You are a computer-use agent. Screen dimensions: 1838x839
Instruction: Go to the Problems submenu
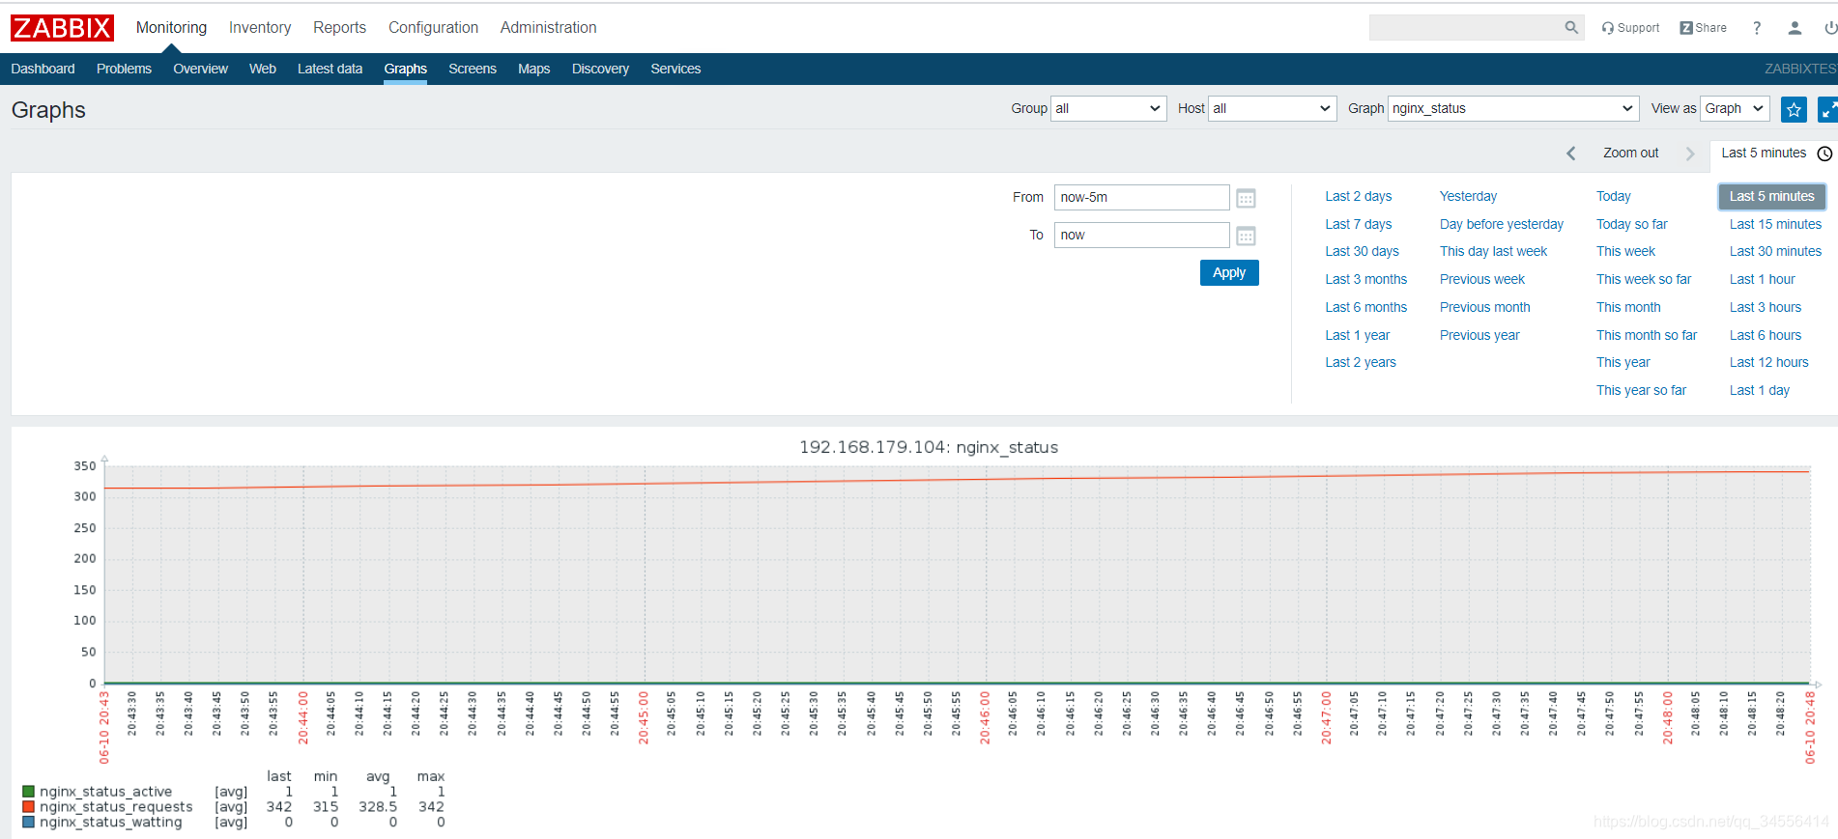[124, 69]
